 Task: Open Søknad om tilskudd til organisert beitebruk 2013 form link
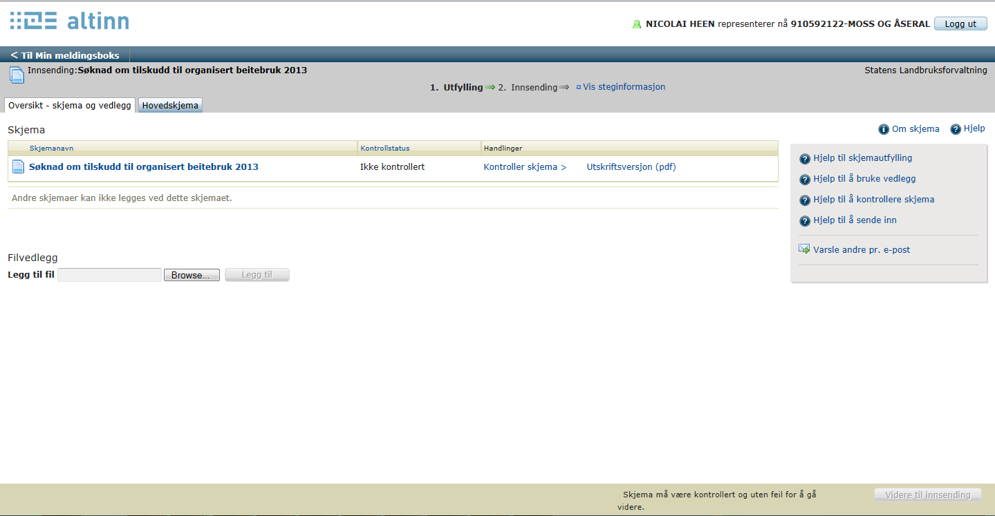(143, 166)
